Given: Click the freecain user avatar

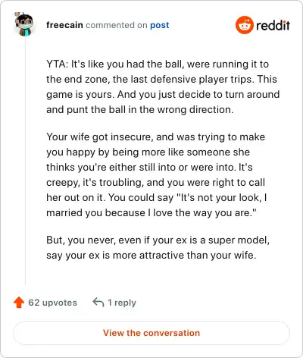Looking at the screenshot, I should [24, 24].
